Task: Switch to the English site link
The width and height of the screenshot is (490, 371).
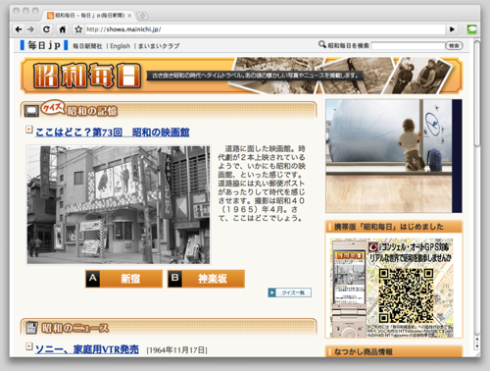Action: 120,46
